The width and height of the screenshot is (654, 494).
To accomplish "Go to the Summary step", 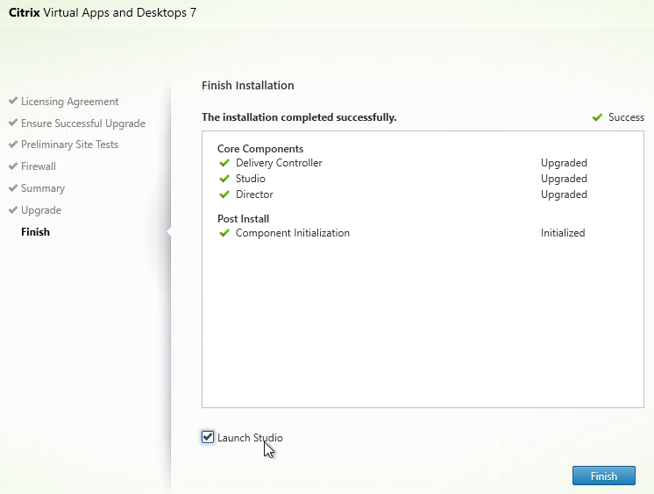I will (43, 188).
